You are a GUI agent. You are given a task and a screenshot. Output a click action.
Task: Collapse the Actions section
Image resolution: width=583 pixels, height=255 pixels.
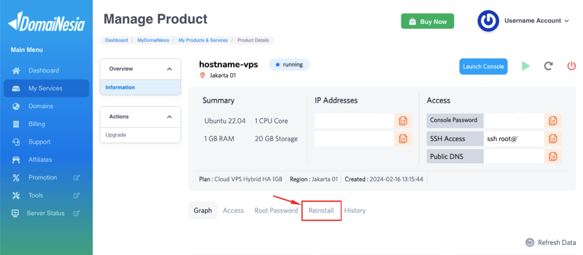170,117
